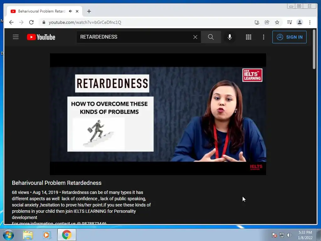Open the YouTube apps grid icon
The image size is (321, 241).
pyautogui.click(x=249, y=37)
